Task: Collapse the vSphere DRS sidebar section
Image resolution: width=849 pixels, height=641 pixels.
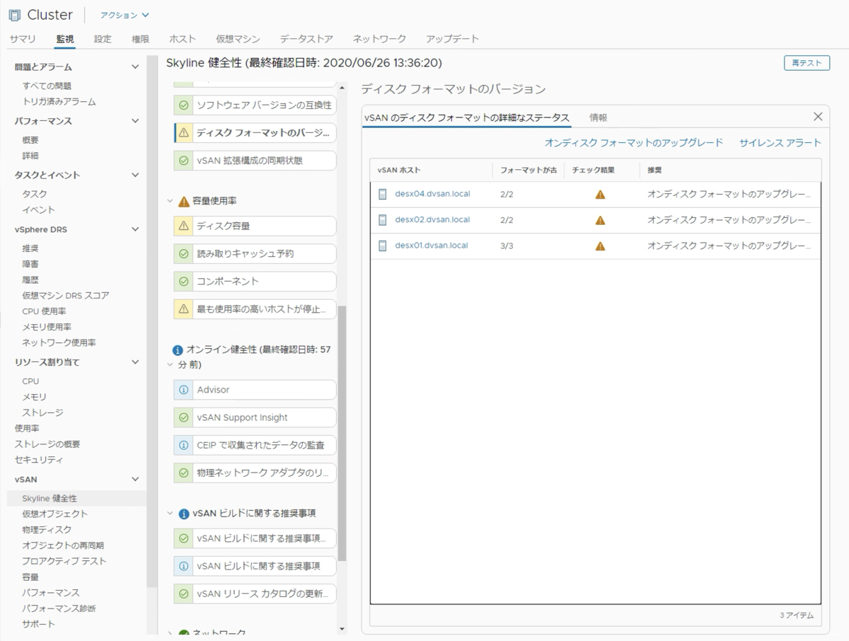Action: (136, 229)
